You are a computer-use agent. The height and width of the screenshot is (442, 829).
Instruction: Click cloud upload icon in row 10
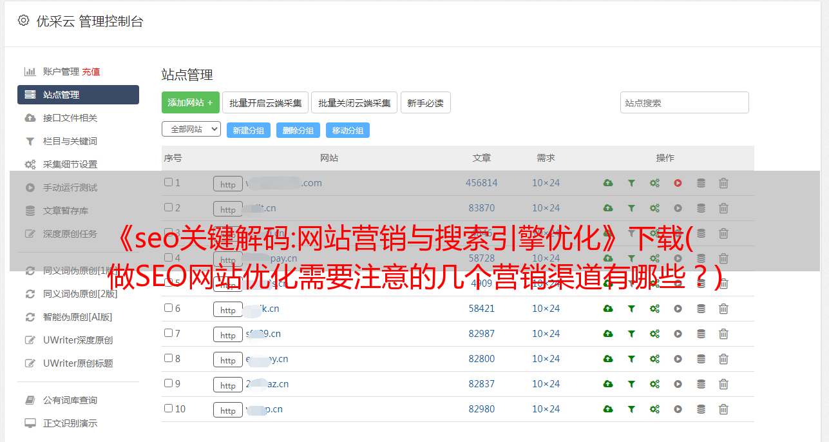[608, 409]
